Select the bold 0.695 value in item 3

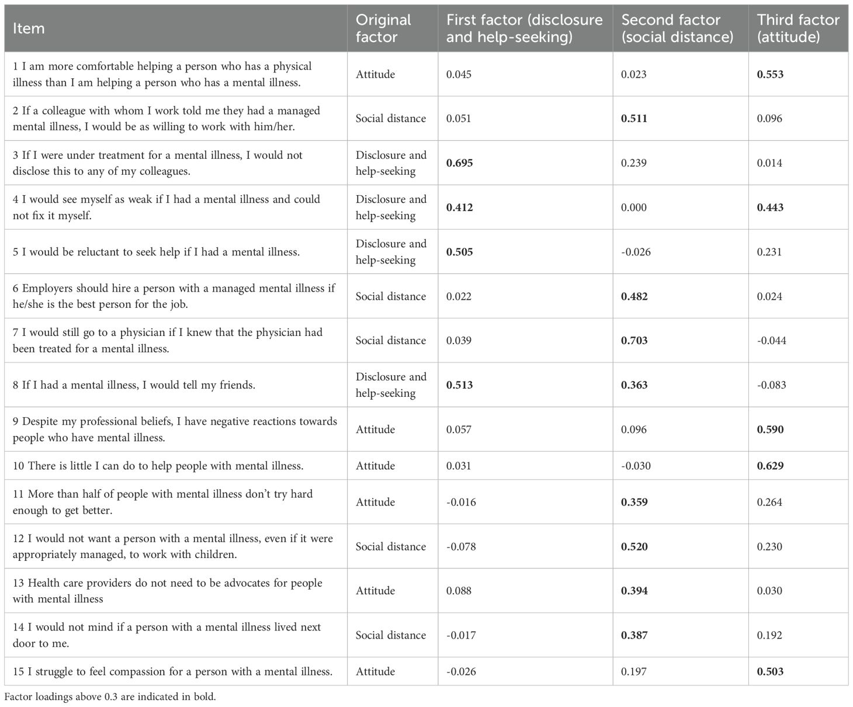click(459, 163)
